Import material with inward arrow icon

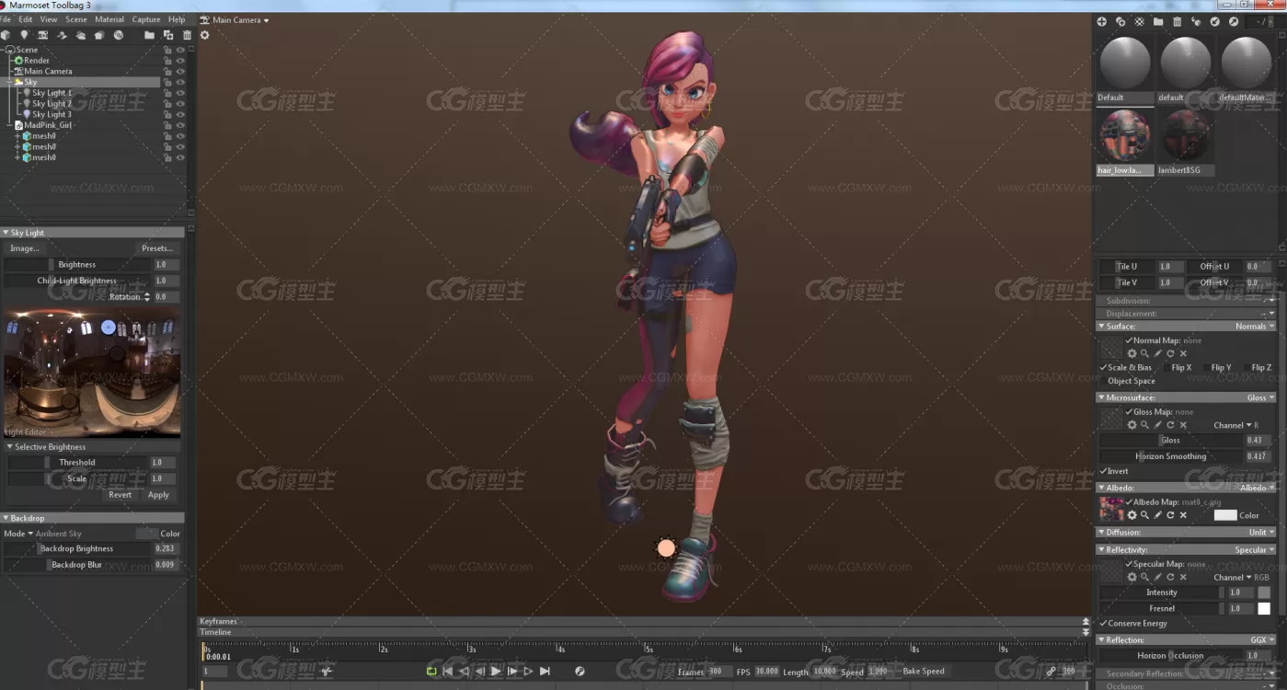1214,21
